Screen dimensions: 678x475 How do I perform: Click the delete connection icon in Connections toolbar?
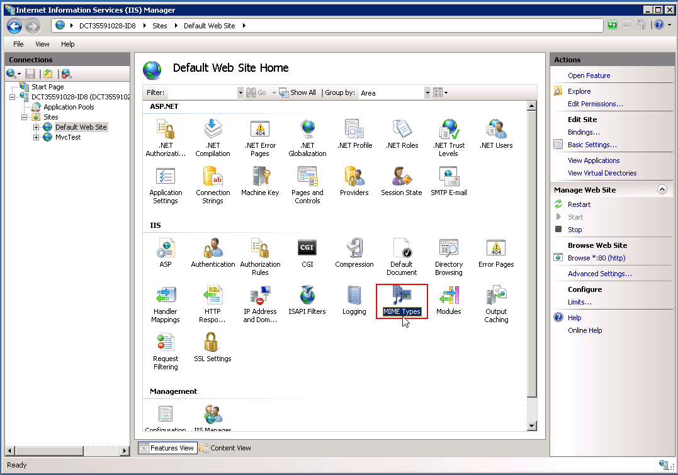tap(65, 74)
